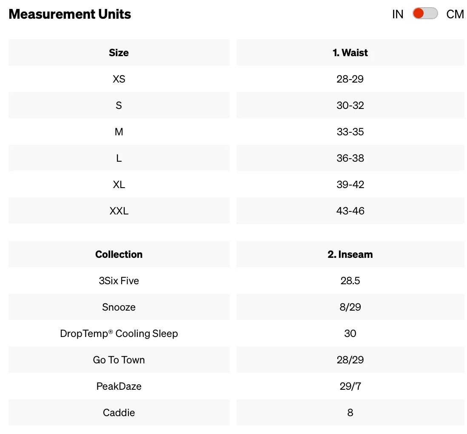
Task: Click the Size column header
Action: click(x=119, y=53)
